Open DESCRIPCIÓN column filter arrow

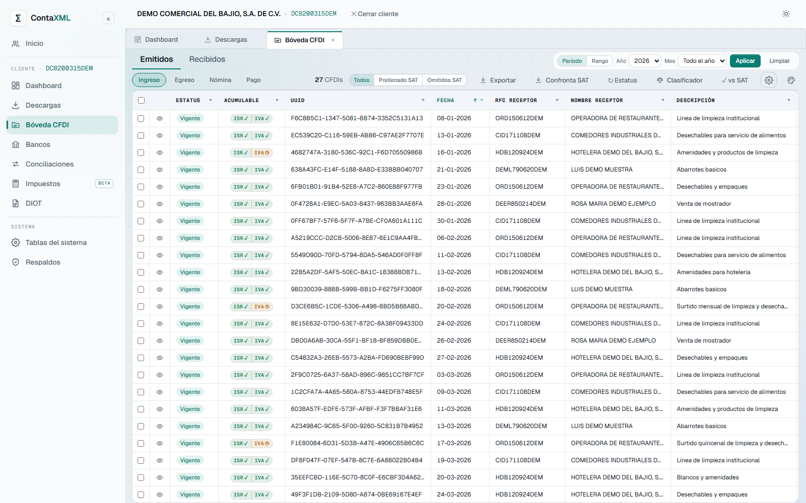click(x=789, y=101)
